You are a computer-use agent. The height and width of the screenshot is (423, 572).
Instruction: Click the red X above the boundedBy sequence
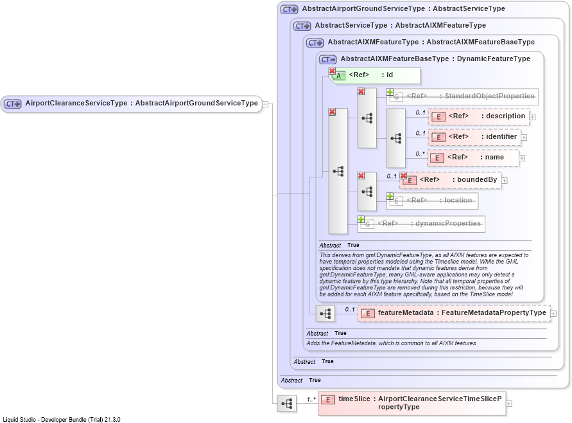tap(361, 175)
